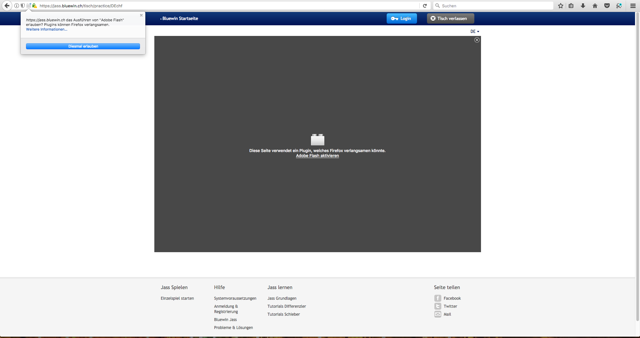Click the Pocket icon in toolbar
Image resolution: width=640 pixels, height=338 pixels.
[607, 6]
